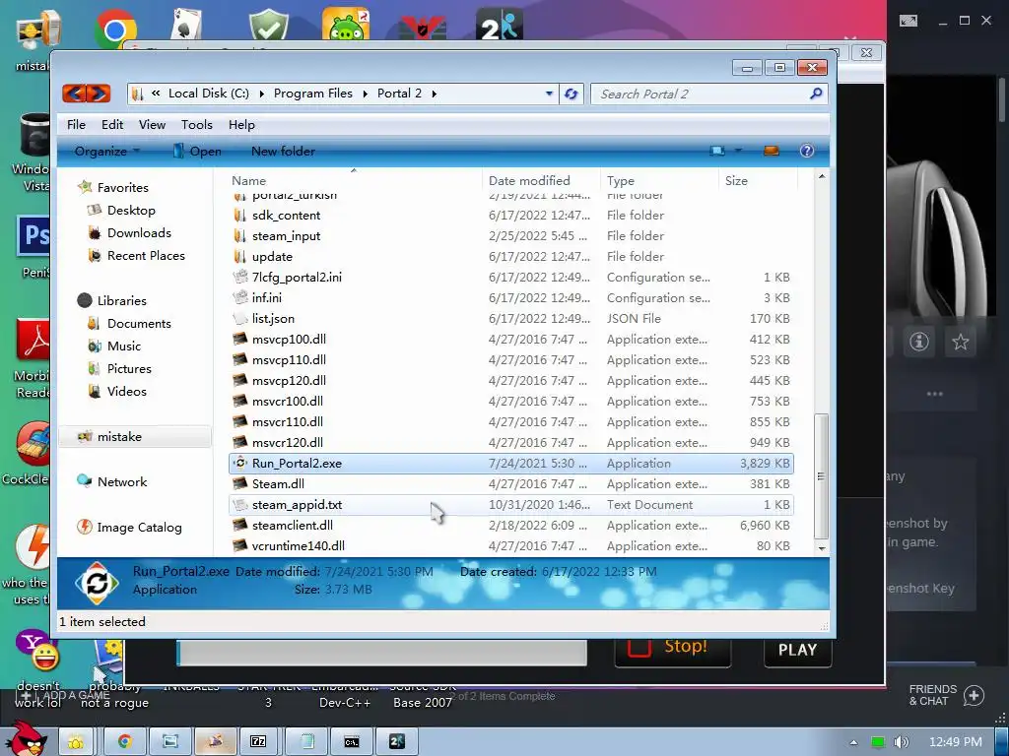1009x756 pixels.
Task: Click the Libraries icon in navigation pane
Action: click(x=85, y=300)
